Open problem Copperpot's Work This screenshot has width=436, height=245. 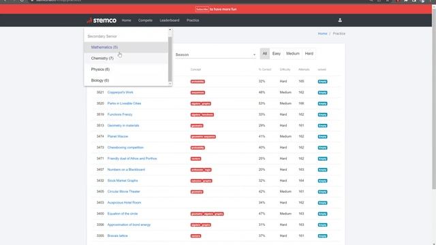[x=120, y=93]
